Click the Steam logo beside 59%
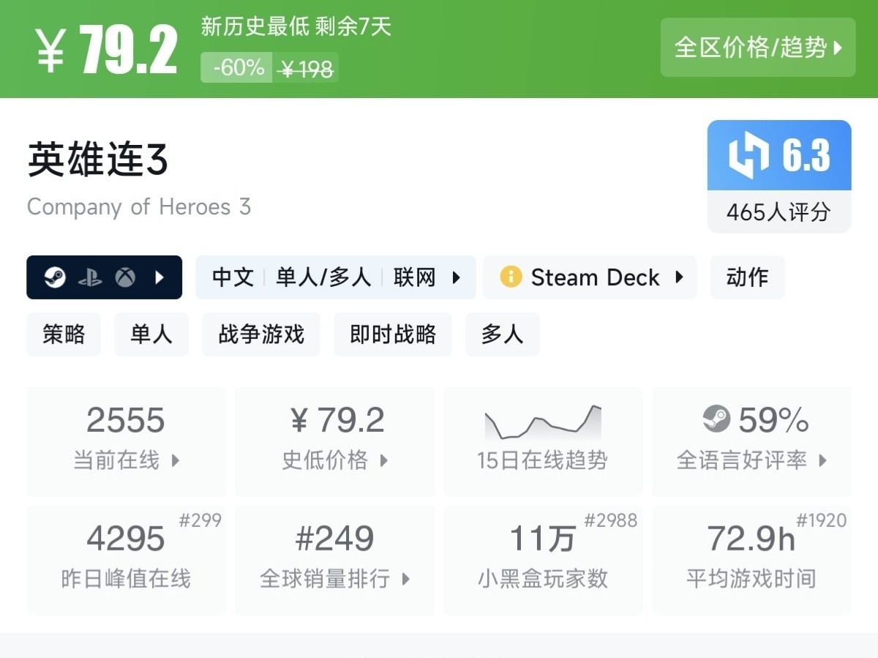This screenshot has width=878, height=658. coord(716,419)
